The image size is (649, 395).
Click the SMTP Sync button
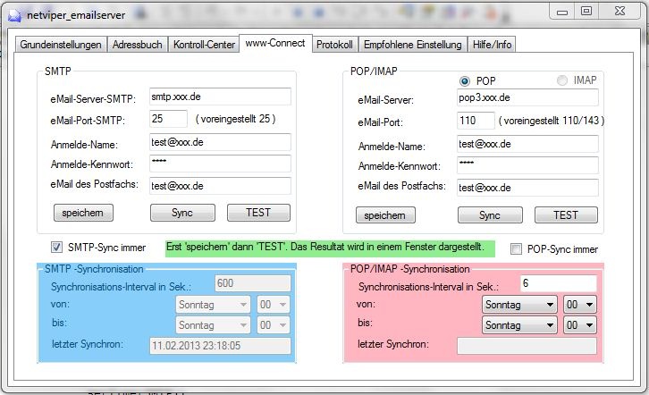click(x=182, y=213)
